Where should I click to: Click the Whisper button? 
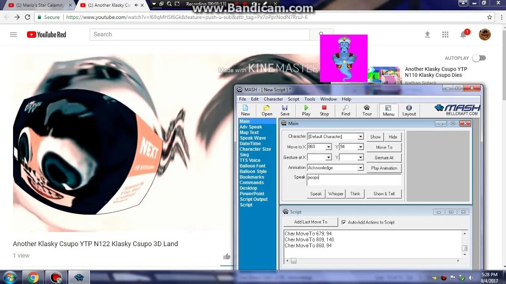click(336, 194)
